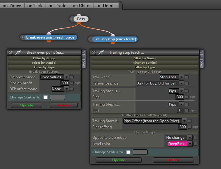Click output connector under Break even point node
Image resolution: width=221 pixels, height=169 pixels.
click(49, 41)
